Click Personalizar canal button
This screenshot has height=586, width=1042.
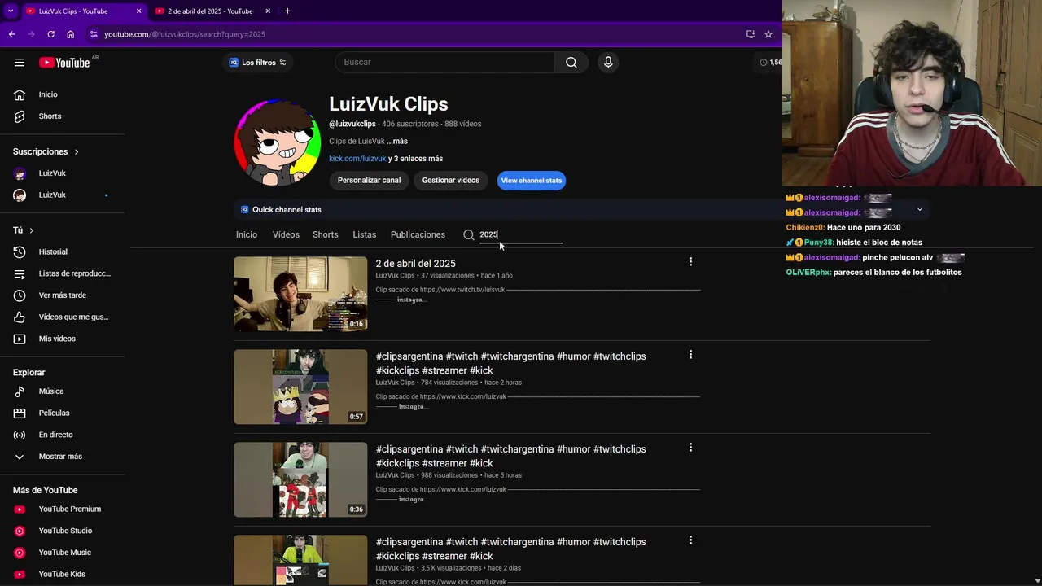click(369, 181)
